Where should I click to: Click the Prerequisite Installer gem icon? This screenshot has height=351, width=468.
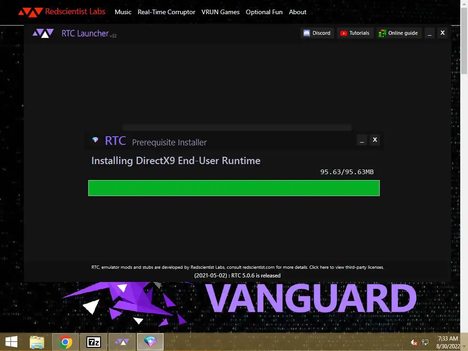[x=95, y=140]
